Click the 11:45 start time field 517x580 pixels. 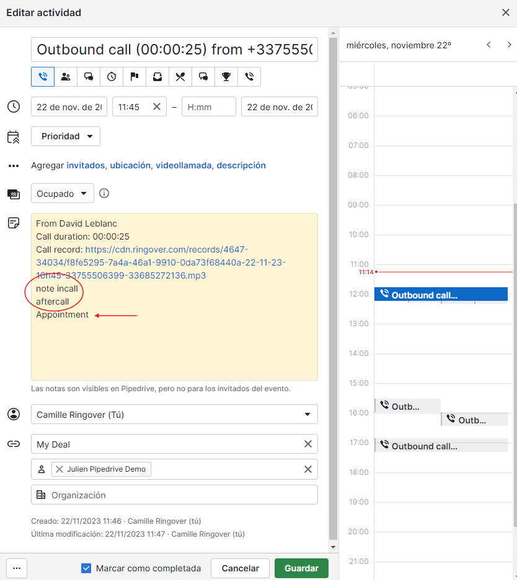click(x=139, y=106)
